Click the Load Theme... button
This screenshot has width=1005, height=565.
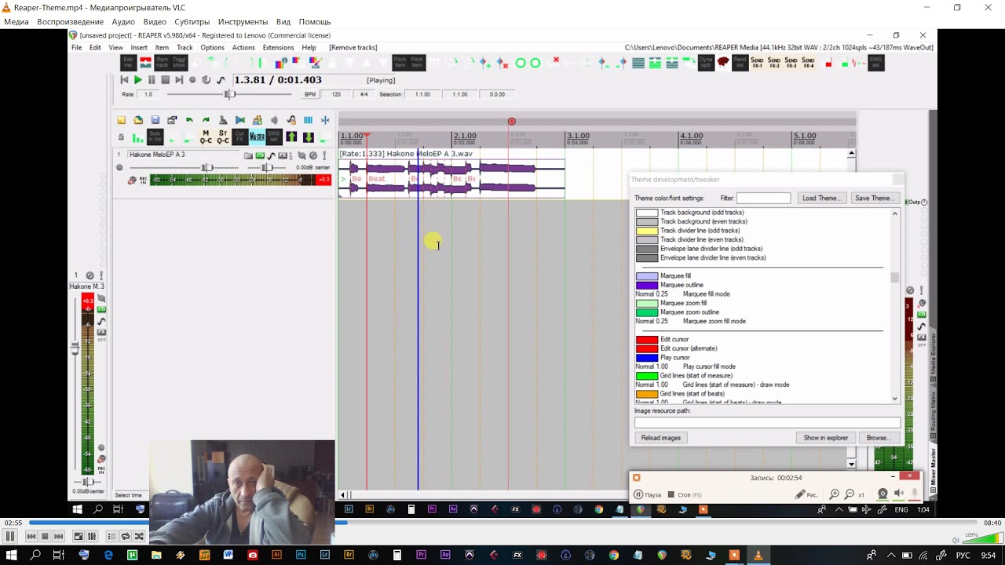(821, 199)
